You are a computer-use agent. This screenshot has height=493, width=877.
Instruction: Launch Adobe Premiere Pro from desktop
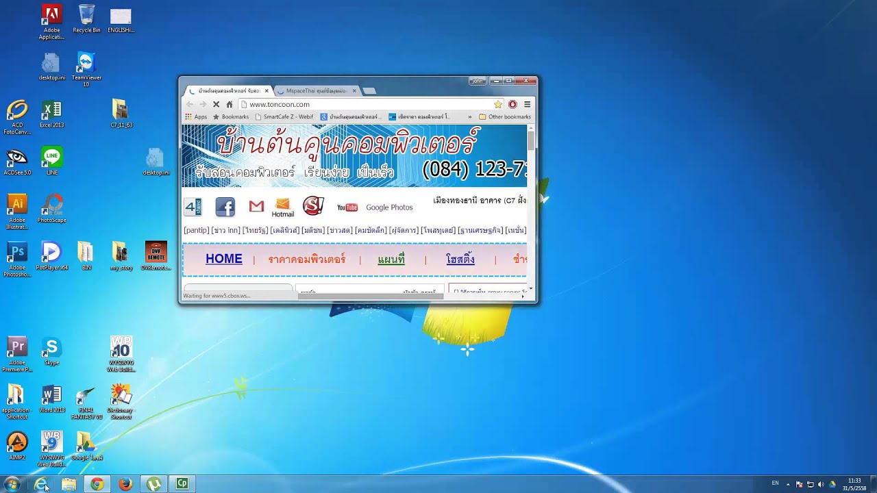pyautogui.click(x=17, y=355)
